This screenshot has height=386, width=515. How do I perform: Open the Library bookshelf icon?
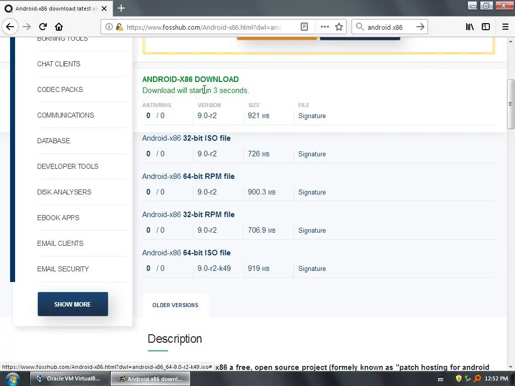tap(470, 27)
